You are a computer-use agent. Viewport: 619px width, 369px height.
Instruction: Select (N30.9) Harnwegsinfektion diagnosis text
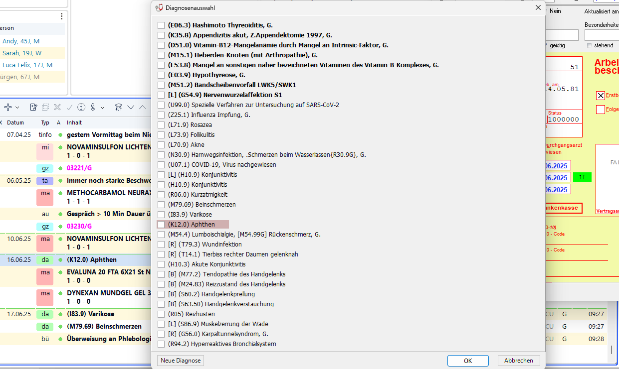(267, 154)
